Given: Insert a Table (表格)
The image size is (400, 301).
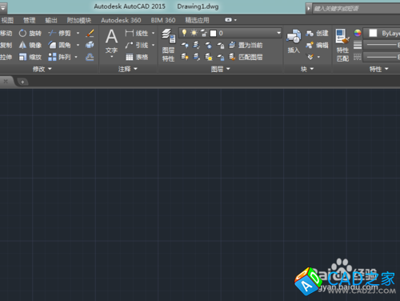Looking at the screenshot, I should [137, 57].
